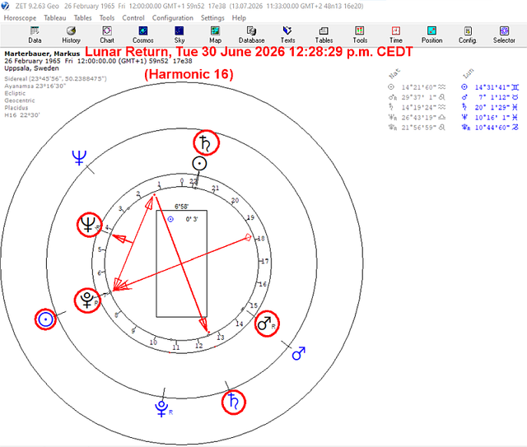527x447 pixels.
Task: Click natal Pluto position 21°56'59" row
Action: click(x=417, y=128)
